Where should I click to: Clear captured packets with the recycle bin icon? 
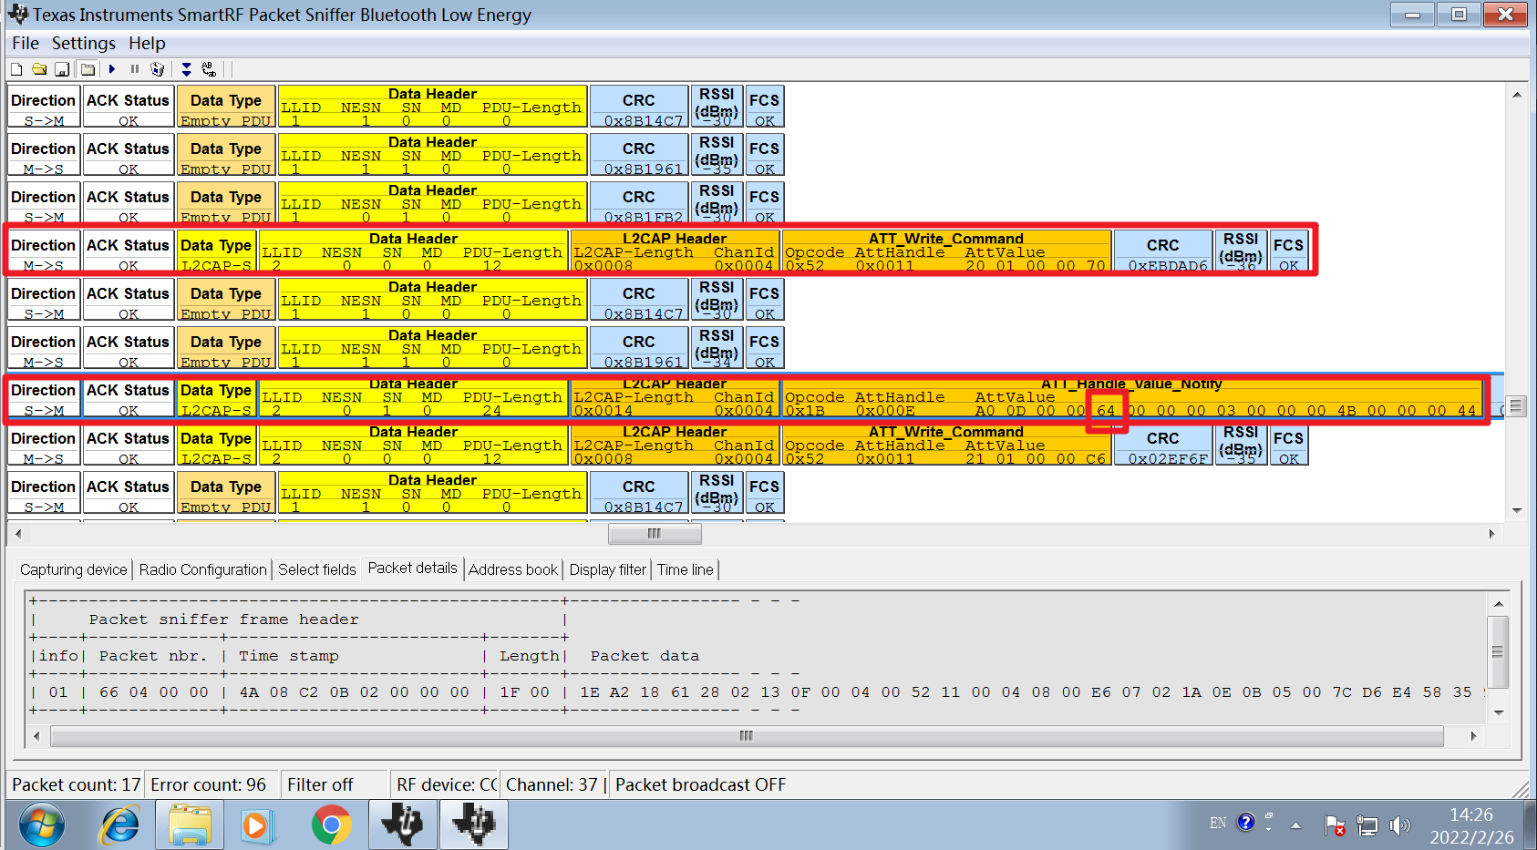coord(158,69)
